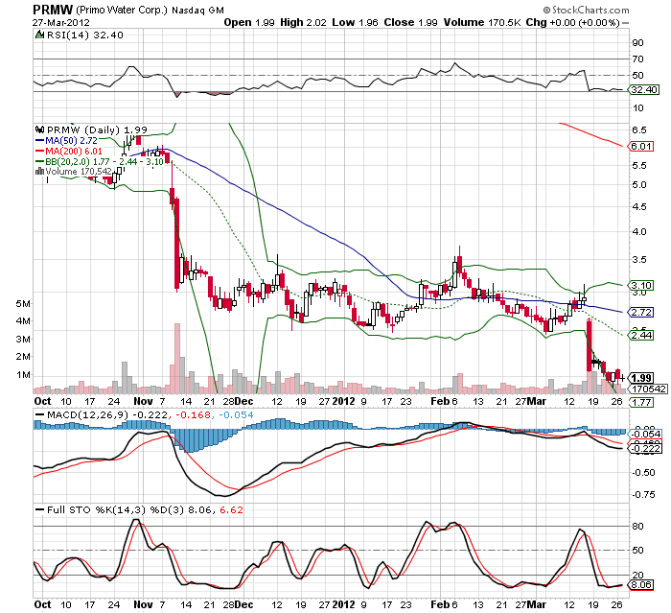The image size is (671, 613).
Task: Click the 1.99 last price tag
Action: pyautogui.click(x=641, y=378)
